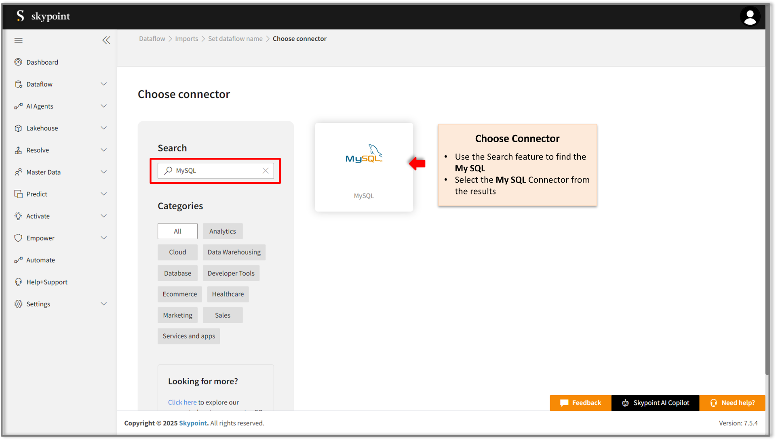Go to Imports breadcrumb
The image size is (776, 440).
186,39
